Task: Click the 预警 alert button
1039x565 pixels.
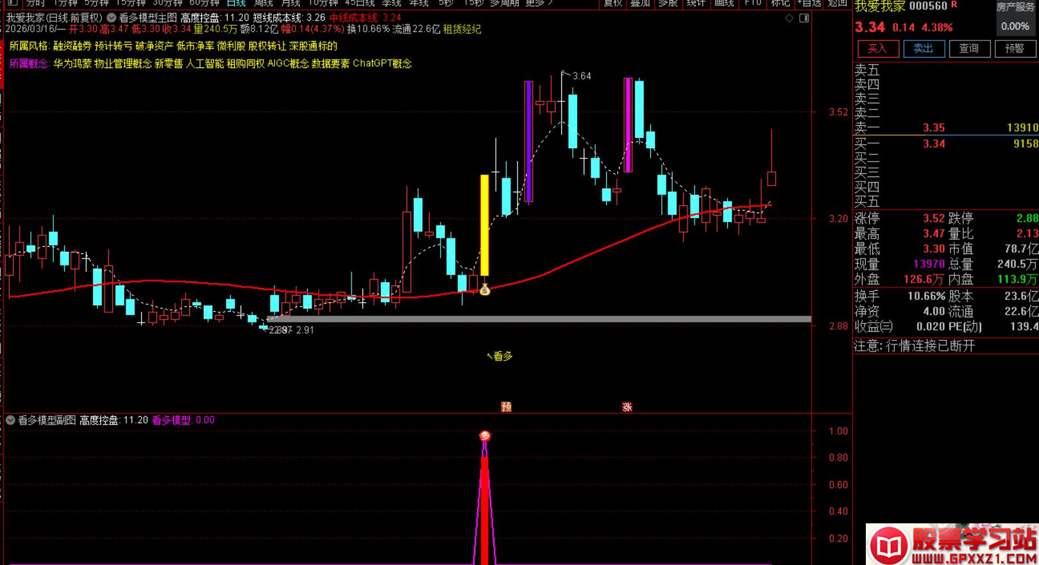Action: pyautogui.click(x=1015, y=49)
